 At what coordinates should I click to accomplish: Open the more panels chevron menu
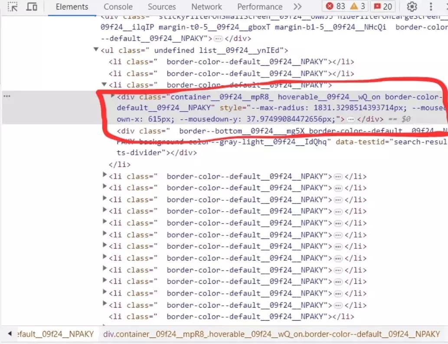[x=298, y=6]
